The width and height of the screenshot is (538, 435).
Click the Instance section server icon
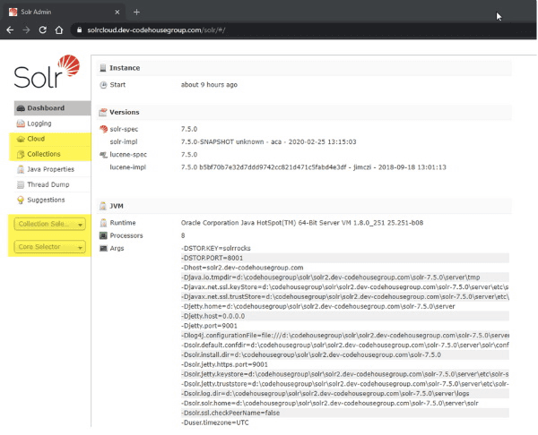(x=103, y=68)
